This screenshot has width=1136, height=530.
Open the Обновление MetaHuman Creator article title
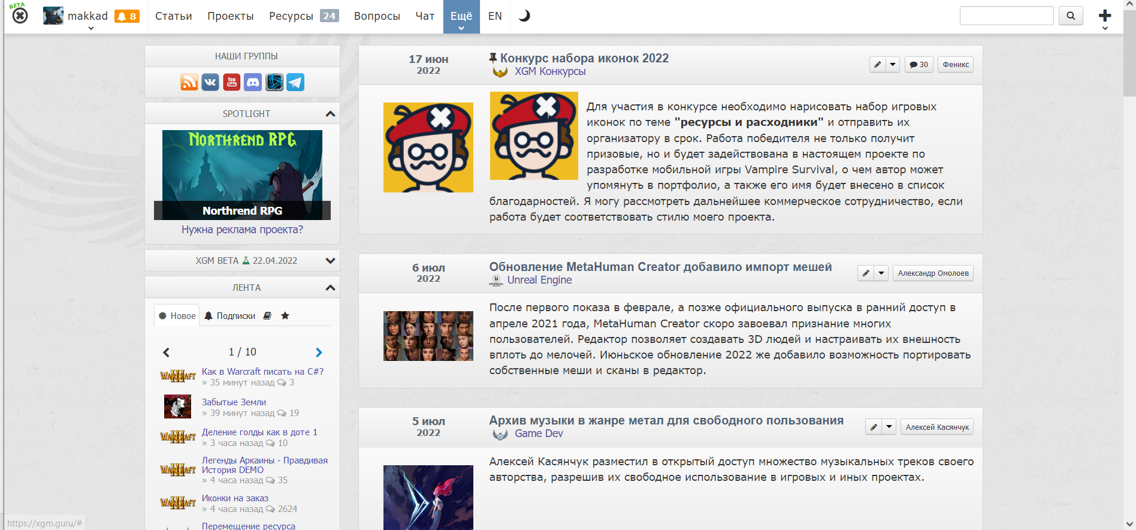(660, 267)
